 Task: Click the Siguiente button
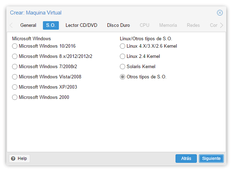point(211,159)
